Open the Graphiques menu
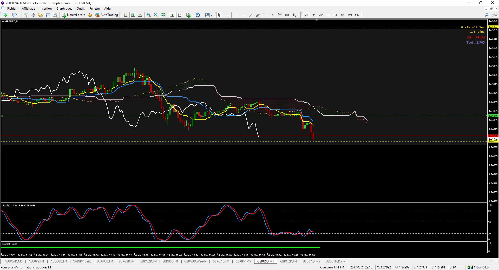The height and width of the screenshot is (270, 499). click(x=64, y=9)
